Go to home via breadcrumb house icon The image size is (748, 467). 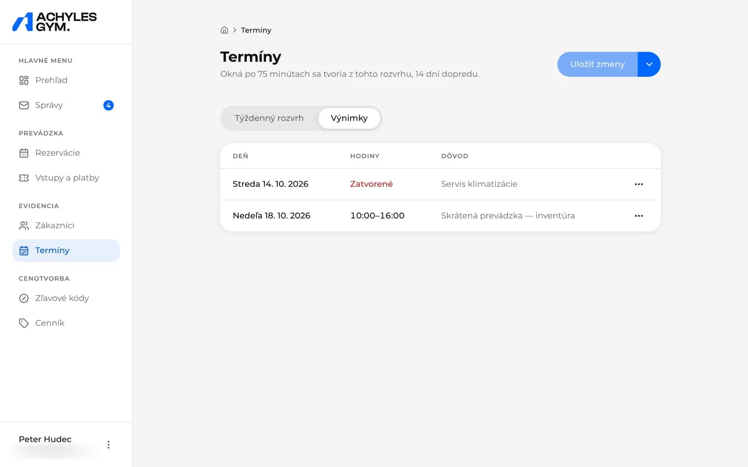(224, 30)
